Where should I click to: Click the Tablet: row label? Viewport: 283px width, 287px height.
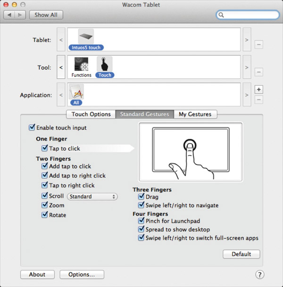click(42, 40)
